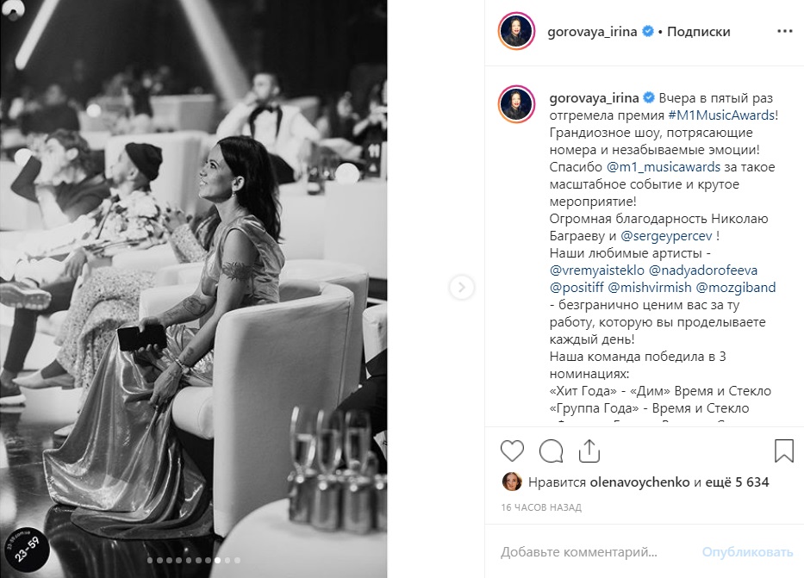Click the Опубликовать publish button
The image size is (804, 578).
click(748, 552)
